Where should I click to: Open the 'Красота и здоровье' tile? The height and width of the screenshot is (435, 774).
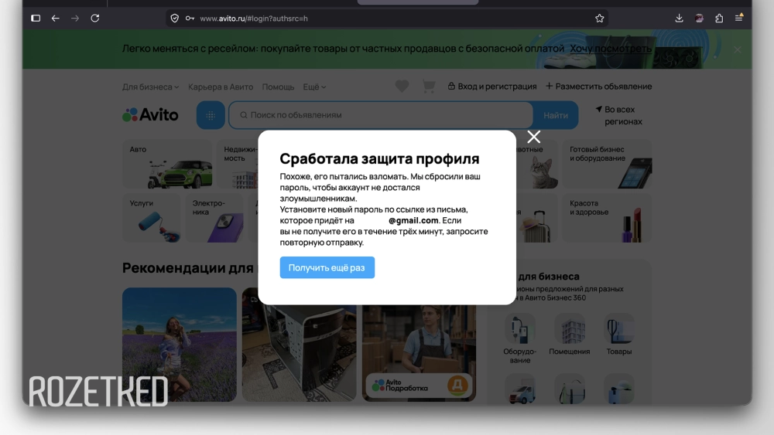tap(607, 218)
